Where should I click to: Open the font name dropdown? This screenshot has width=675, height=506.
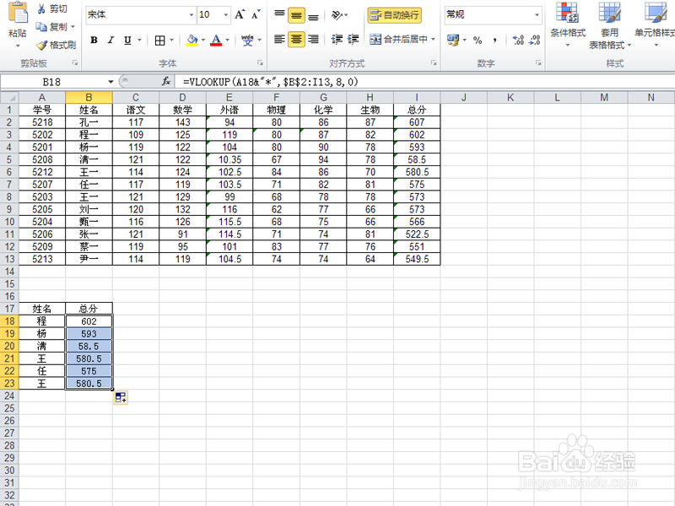(x=192, y=15)
